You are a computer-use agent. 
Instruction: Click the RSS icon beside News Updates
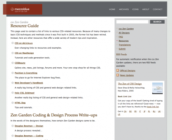(x=118, y=75)
